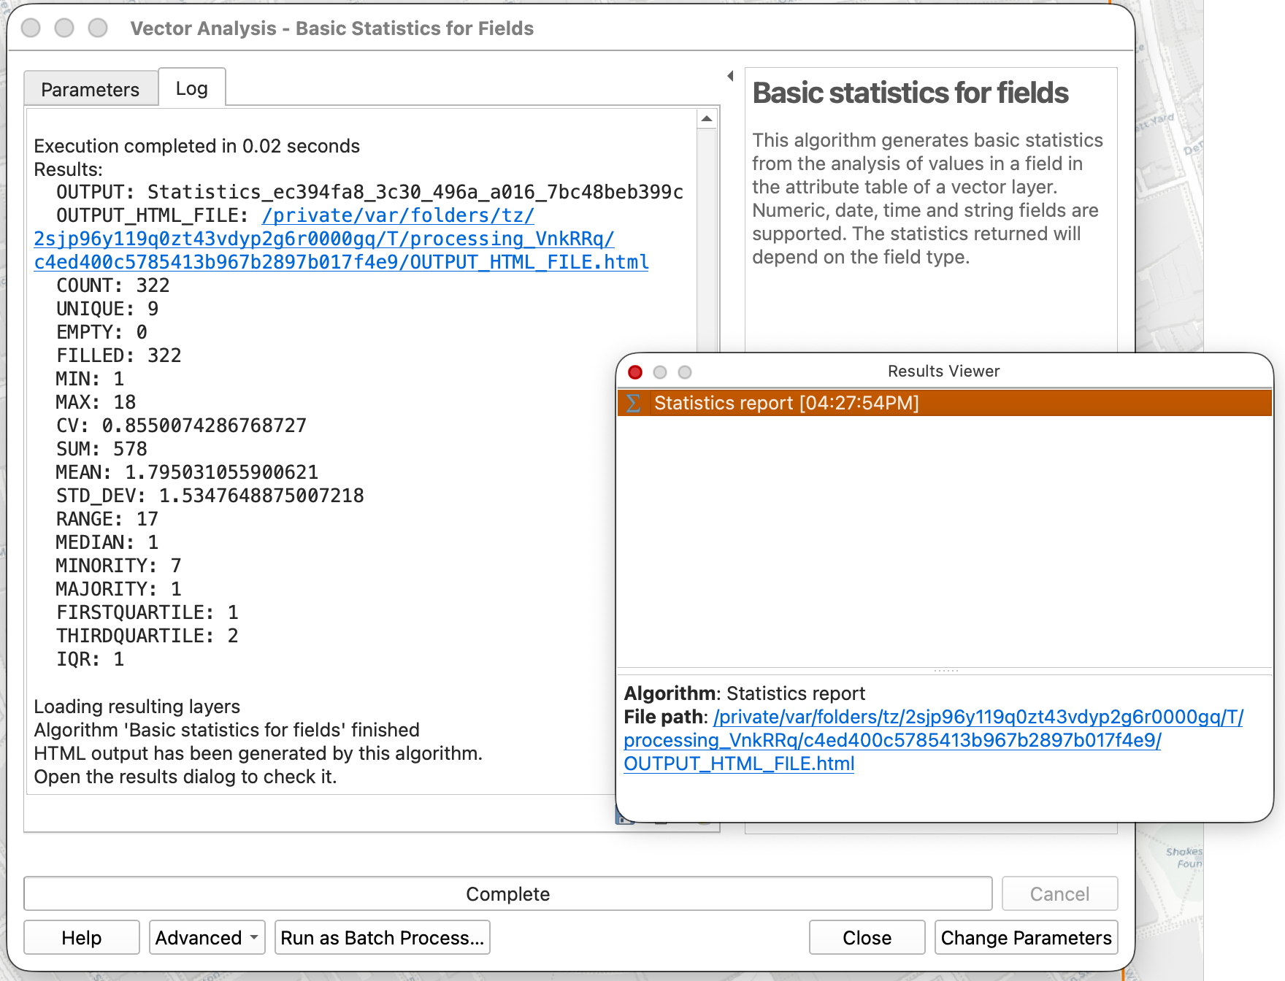The image size is (1285, 981).
Task: Open the Advanced dropdown menu
Action: (x=207, y=937)
